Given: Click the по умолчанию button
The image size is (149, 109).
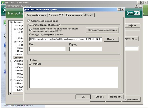Looking at the screenshot, I should (133, 99).
